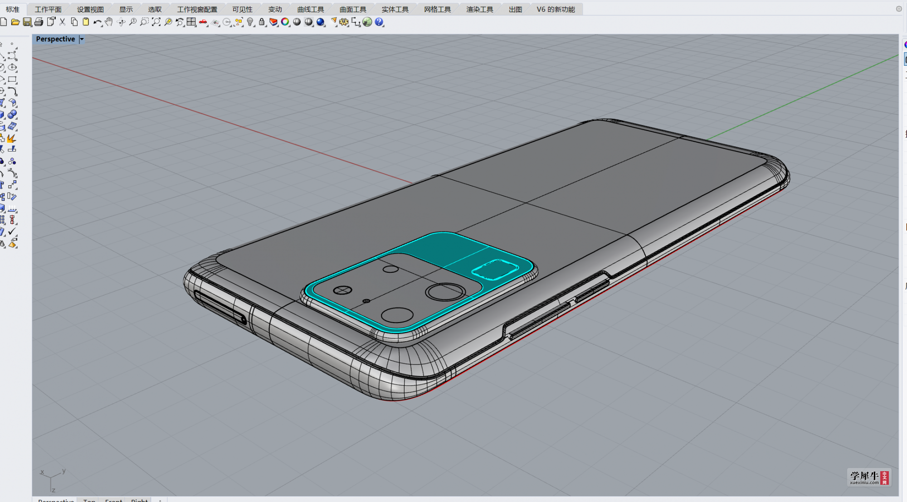Open a file using the folder icon
The height and width of the screenshot is (502, 907).
15,22
